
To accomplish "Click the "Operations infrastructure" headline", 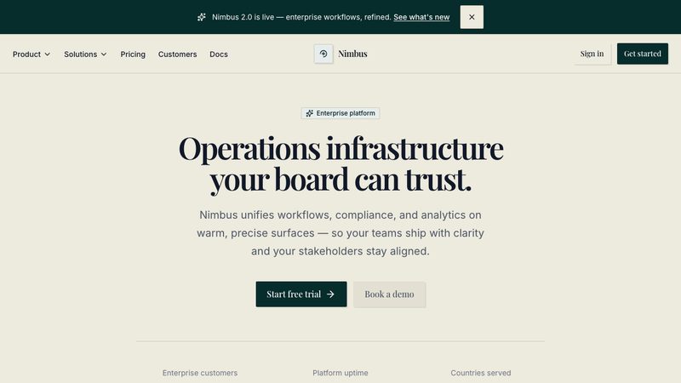I will 341,163.
